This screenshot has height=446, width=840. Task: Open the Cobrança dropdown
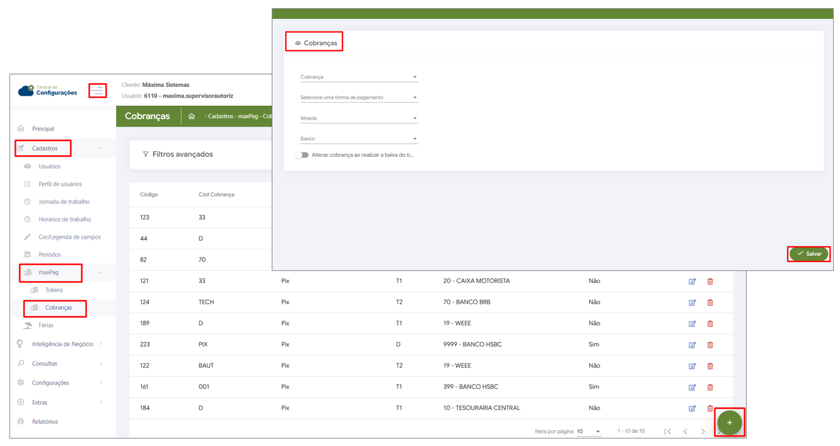[x=358, y=77]
